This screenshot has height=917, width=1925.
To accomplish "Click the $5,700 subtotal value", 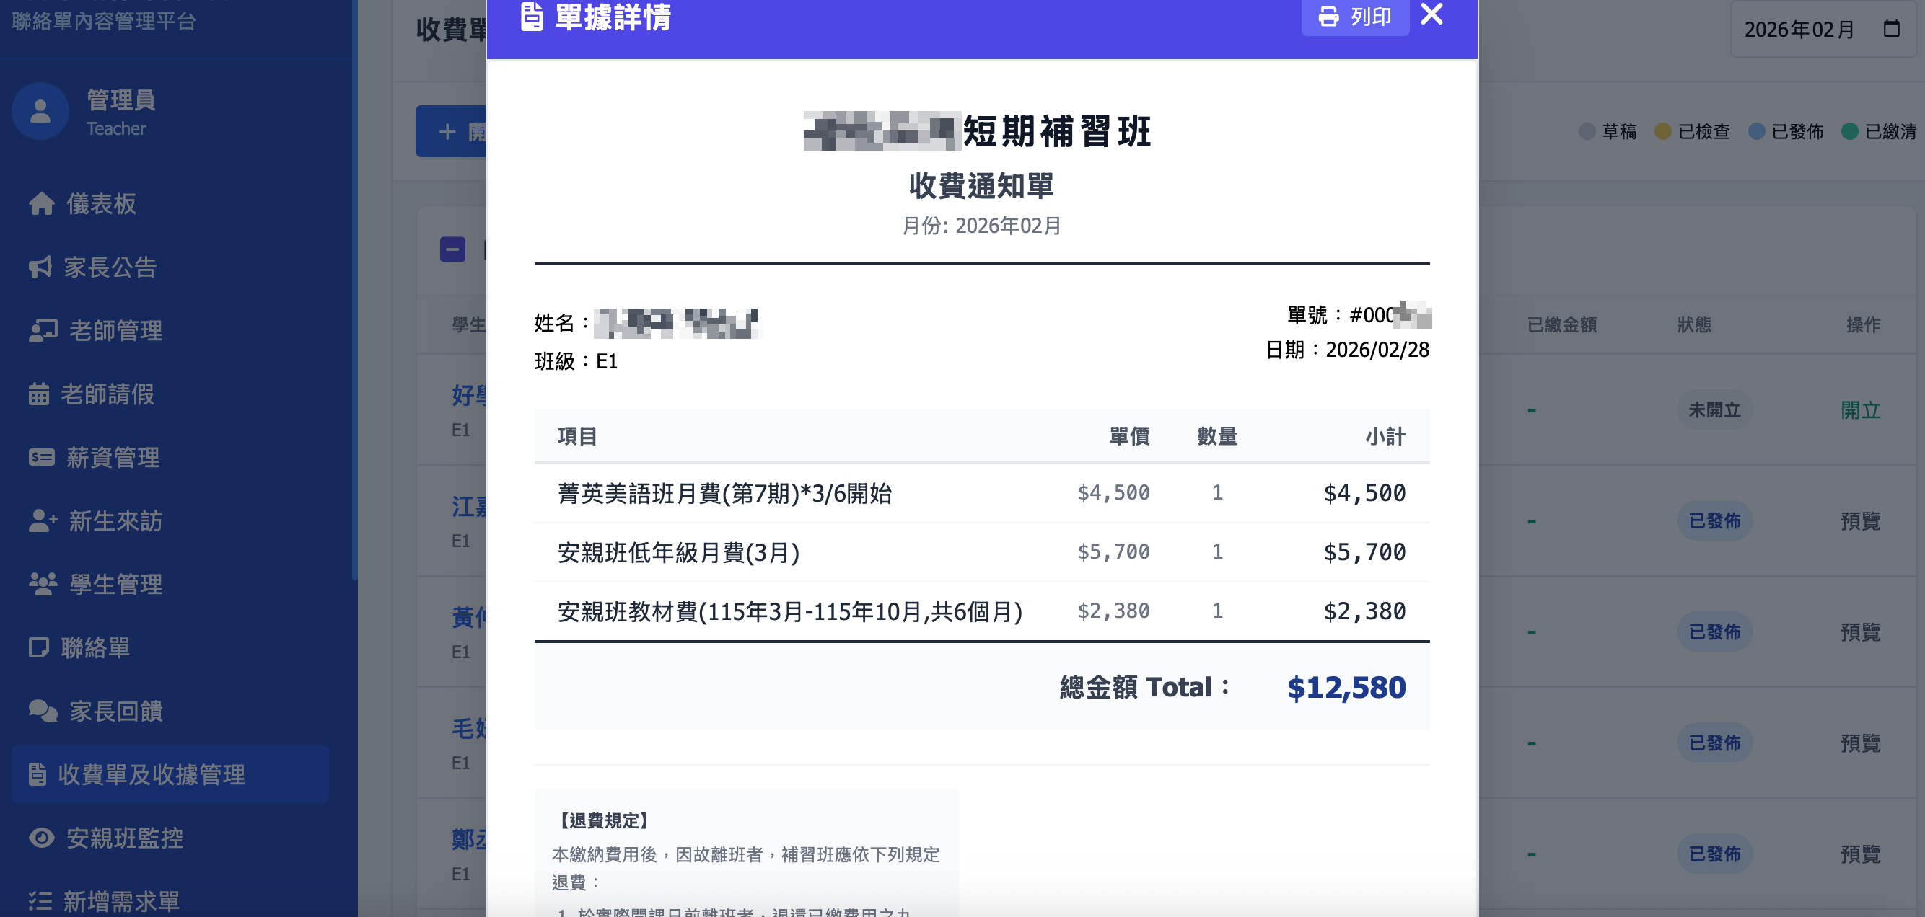I will coord(1364,553).
